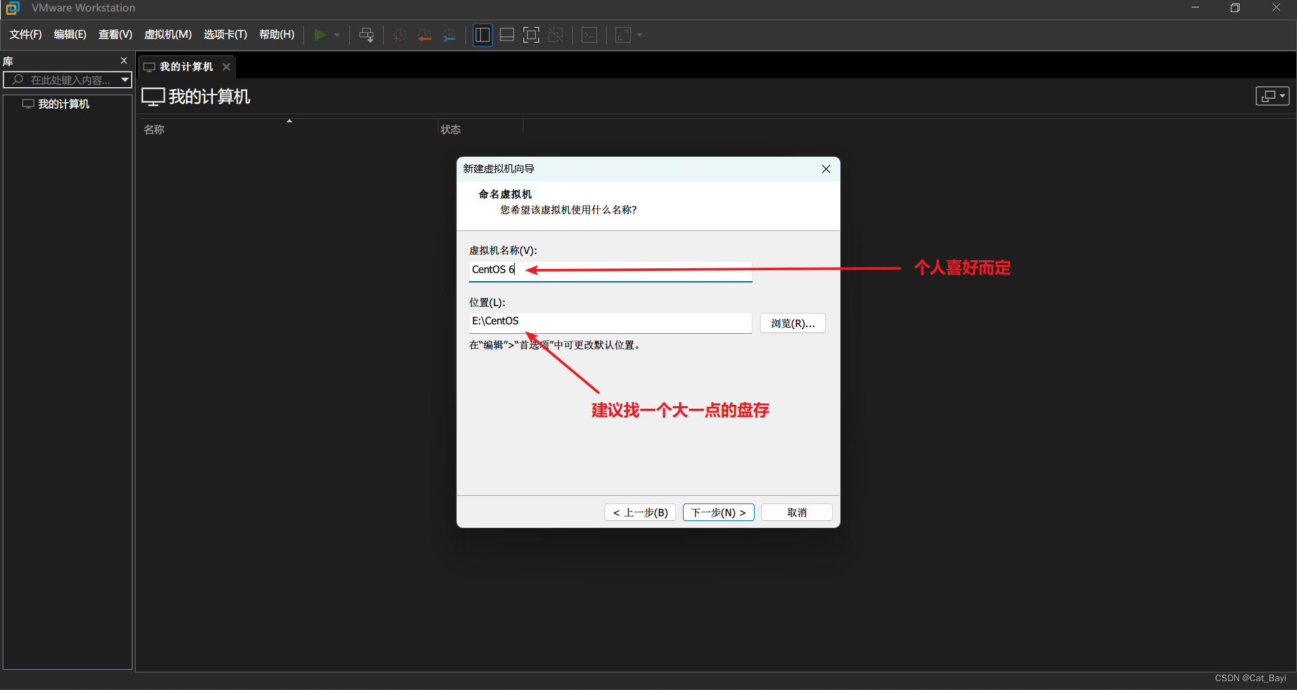
Task: Click the monitor icon beside 我的计算机 heading
Action: pos(153,97)
